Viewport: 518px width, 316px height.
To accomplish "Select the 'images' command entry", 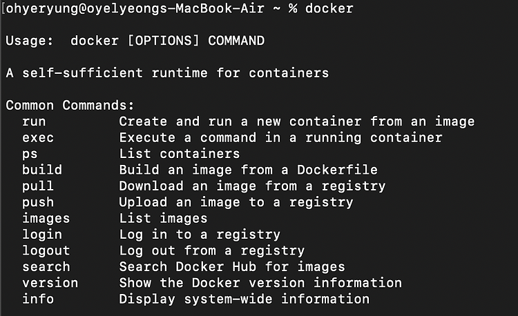I will tap(46, 218).
